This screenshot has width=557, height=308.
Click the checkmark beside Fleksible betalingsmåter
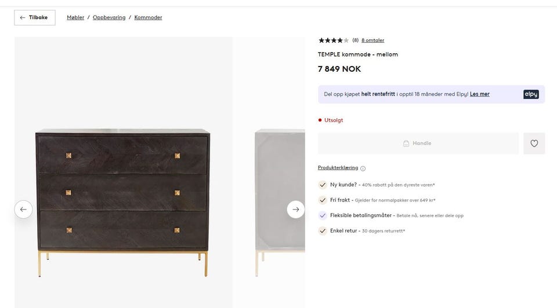(x=323, y=215)
